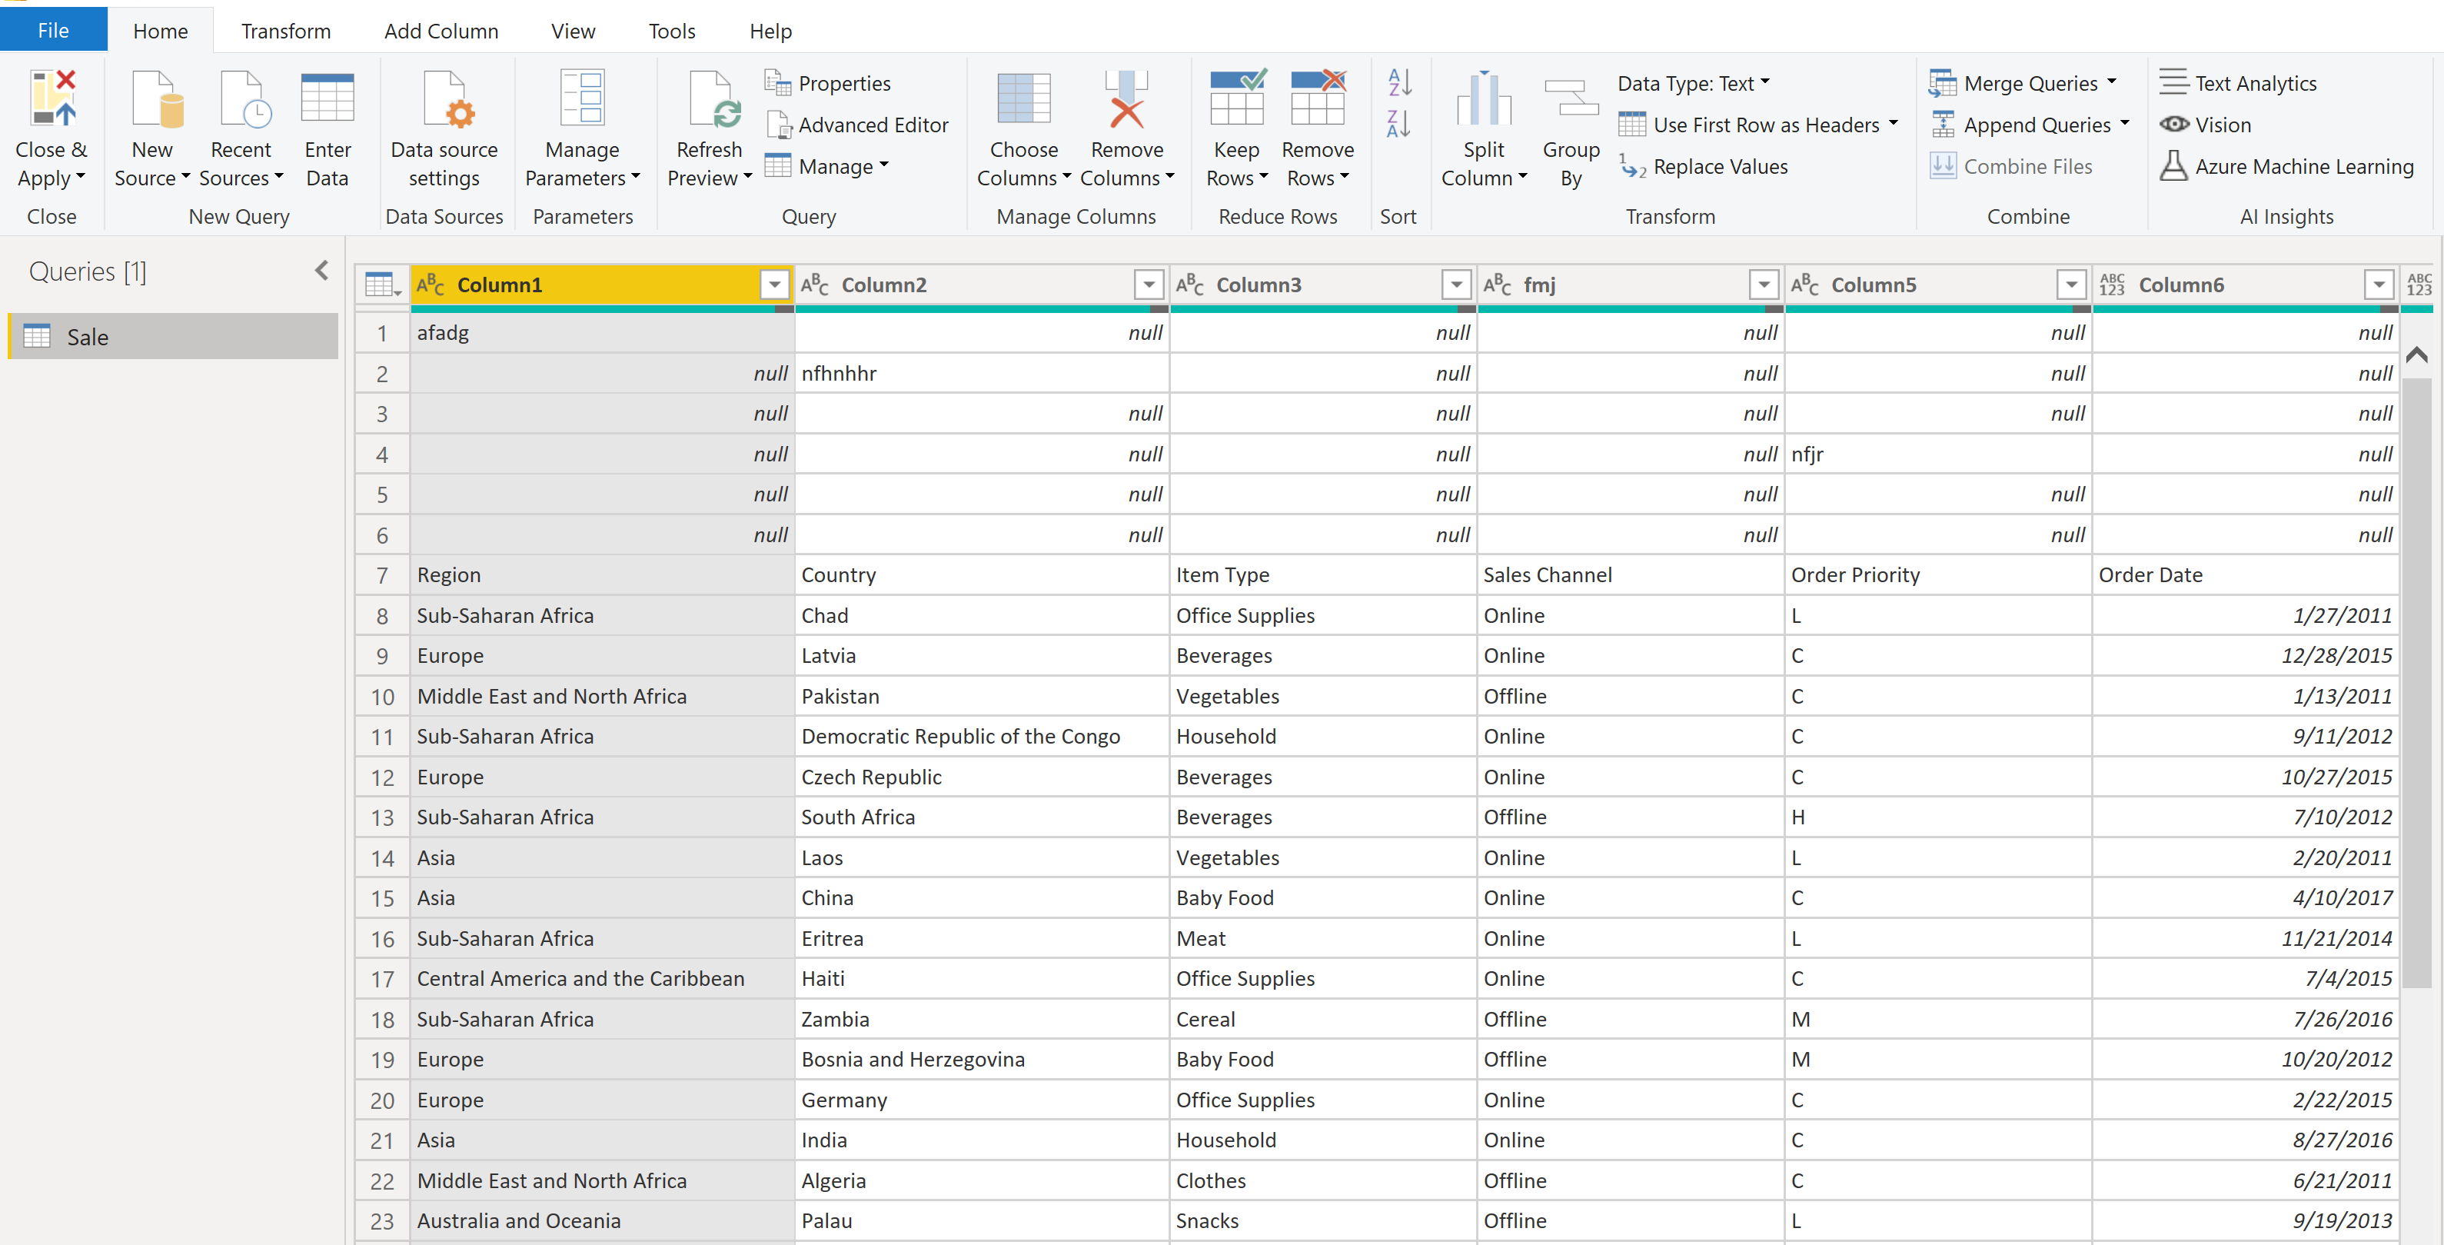
Task: Open the Column2 filter dropdown
Action: click(x=1149, y=284)
